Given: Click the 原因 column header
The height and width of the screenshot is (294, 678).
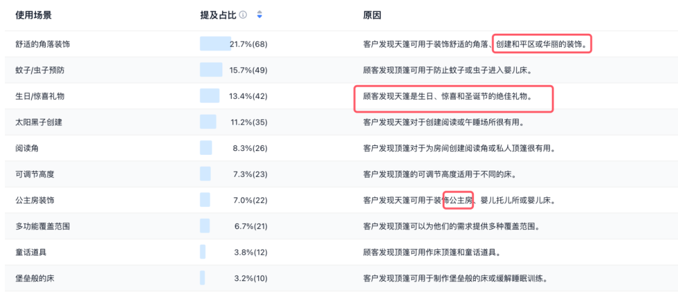Looking at the screenshot, I should pyautogui.click(x=372, y=15).
